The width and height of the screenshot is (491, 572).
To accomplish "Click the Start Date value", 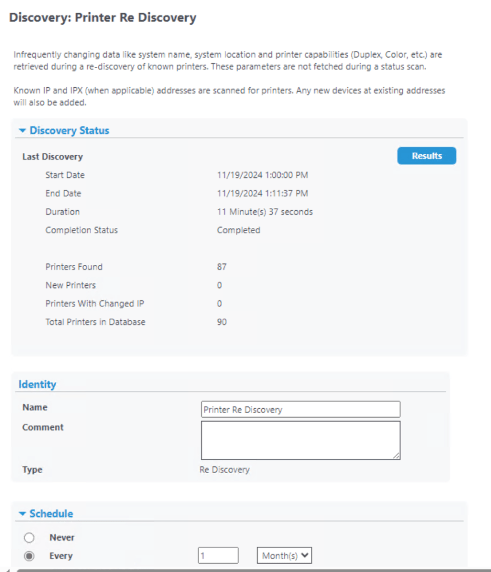I will coord(262,175).
